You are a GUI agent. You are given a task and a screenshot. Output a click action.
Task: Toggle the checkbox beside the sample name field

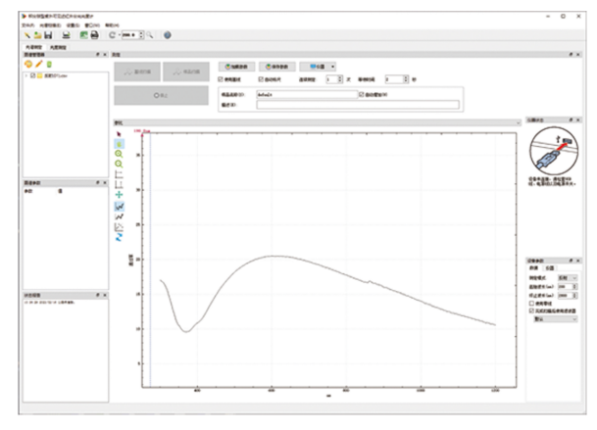(x=362, y=94)
